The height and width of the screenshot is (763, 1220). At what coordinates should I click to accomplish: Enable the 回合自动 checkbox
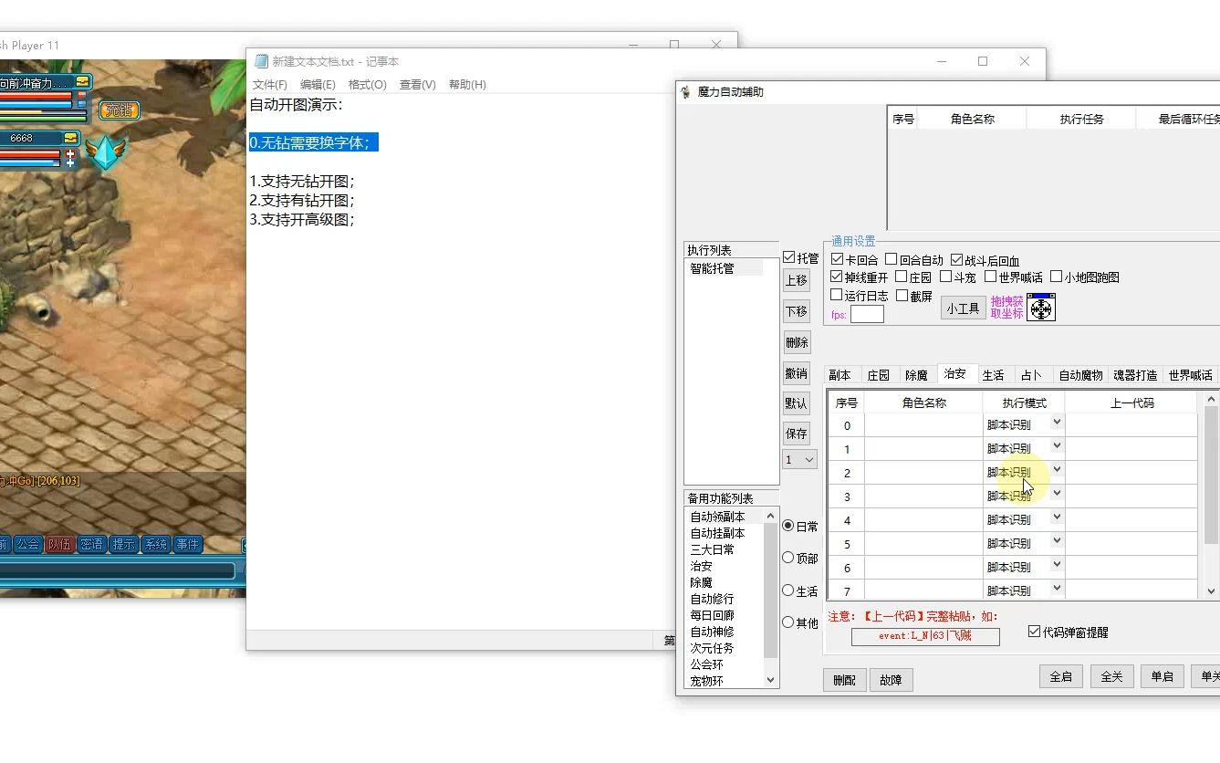(892, 259)
